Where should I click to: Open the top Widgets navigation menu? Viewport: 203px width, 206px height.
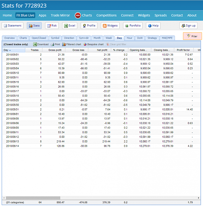point(144,15)
